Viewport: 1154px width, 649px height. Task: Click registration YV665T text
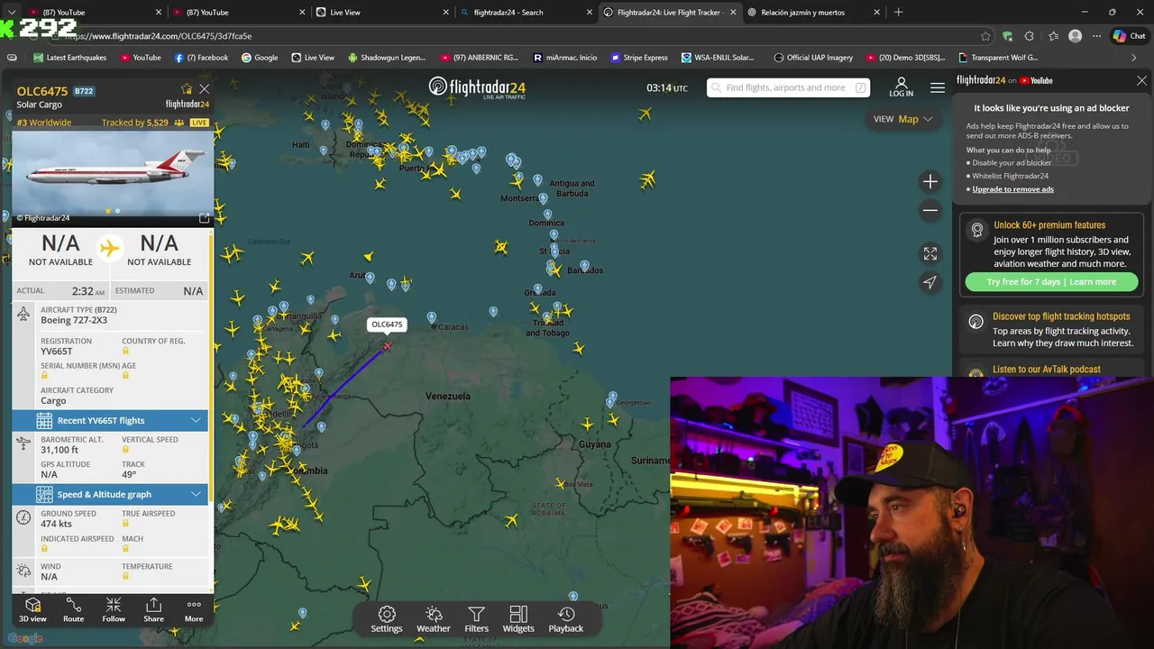pos(56,352)
